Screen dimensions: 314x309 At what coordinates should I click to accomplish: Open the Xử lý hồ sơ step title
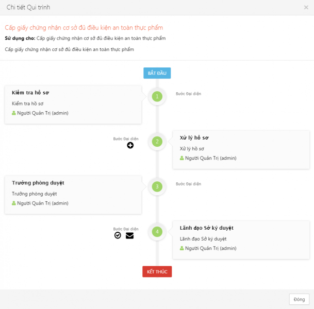click(x=194, y=138)
